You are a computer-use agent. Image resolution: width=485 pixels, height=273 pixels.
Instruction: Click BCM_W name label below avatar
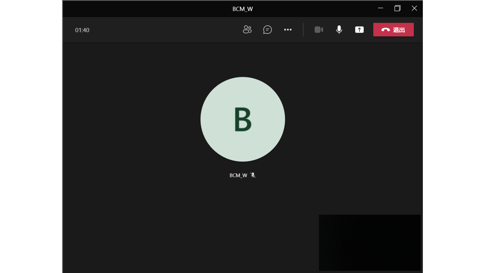[238, 175]
